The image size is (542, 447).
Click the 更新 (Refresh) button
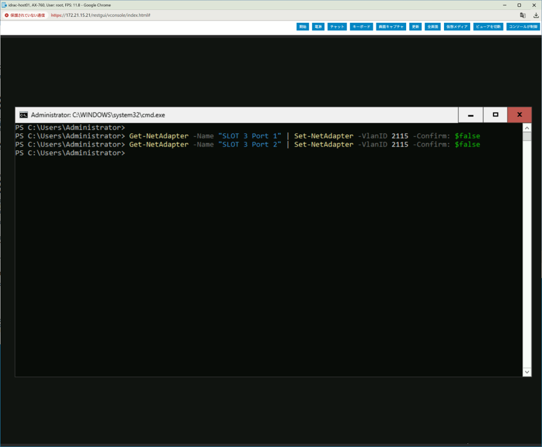click(415, 27)
